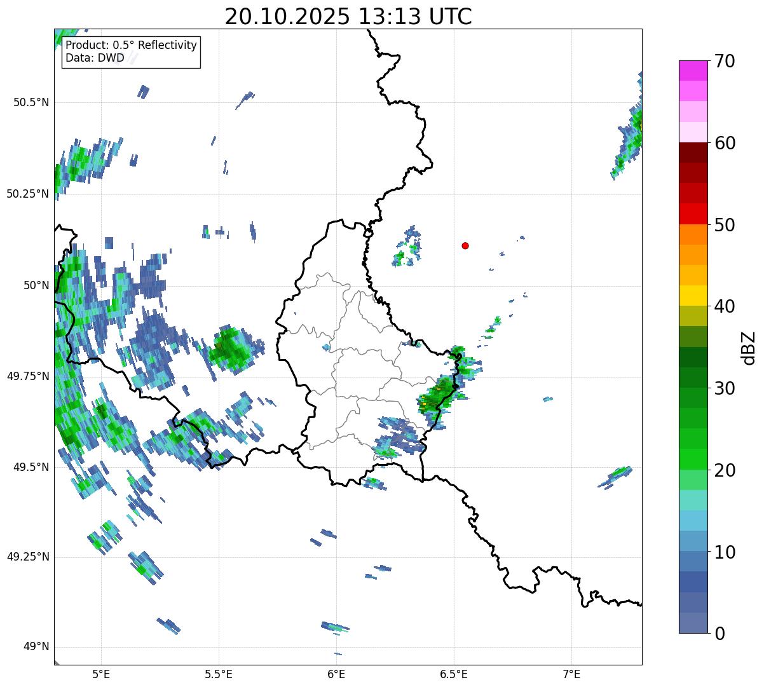The image size is (764, 687).
Task: Click the 7°E longitude label
Action: [572, 674]
